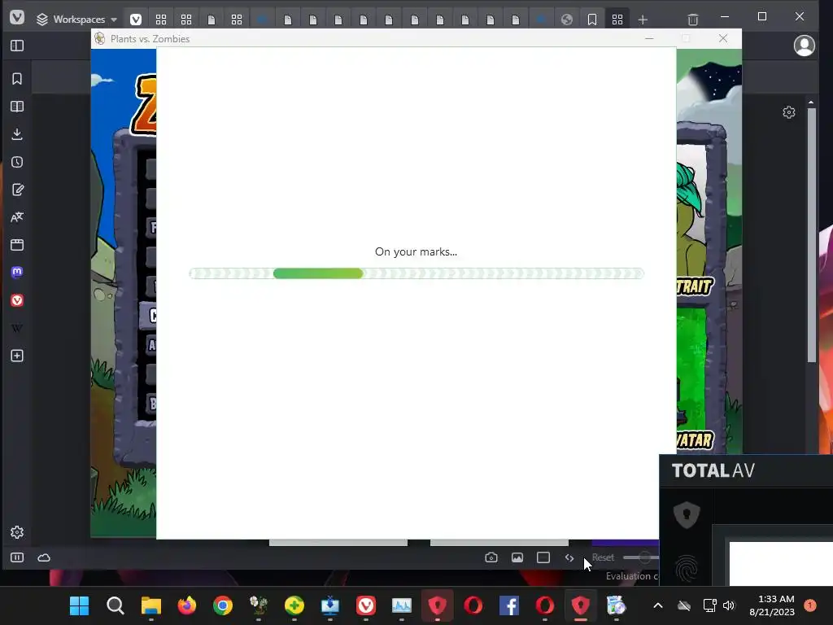Toggle panel visibility in status bar

point(17,557)
